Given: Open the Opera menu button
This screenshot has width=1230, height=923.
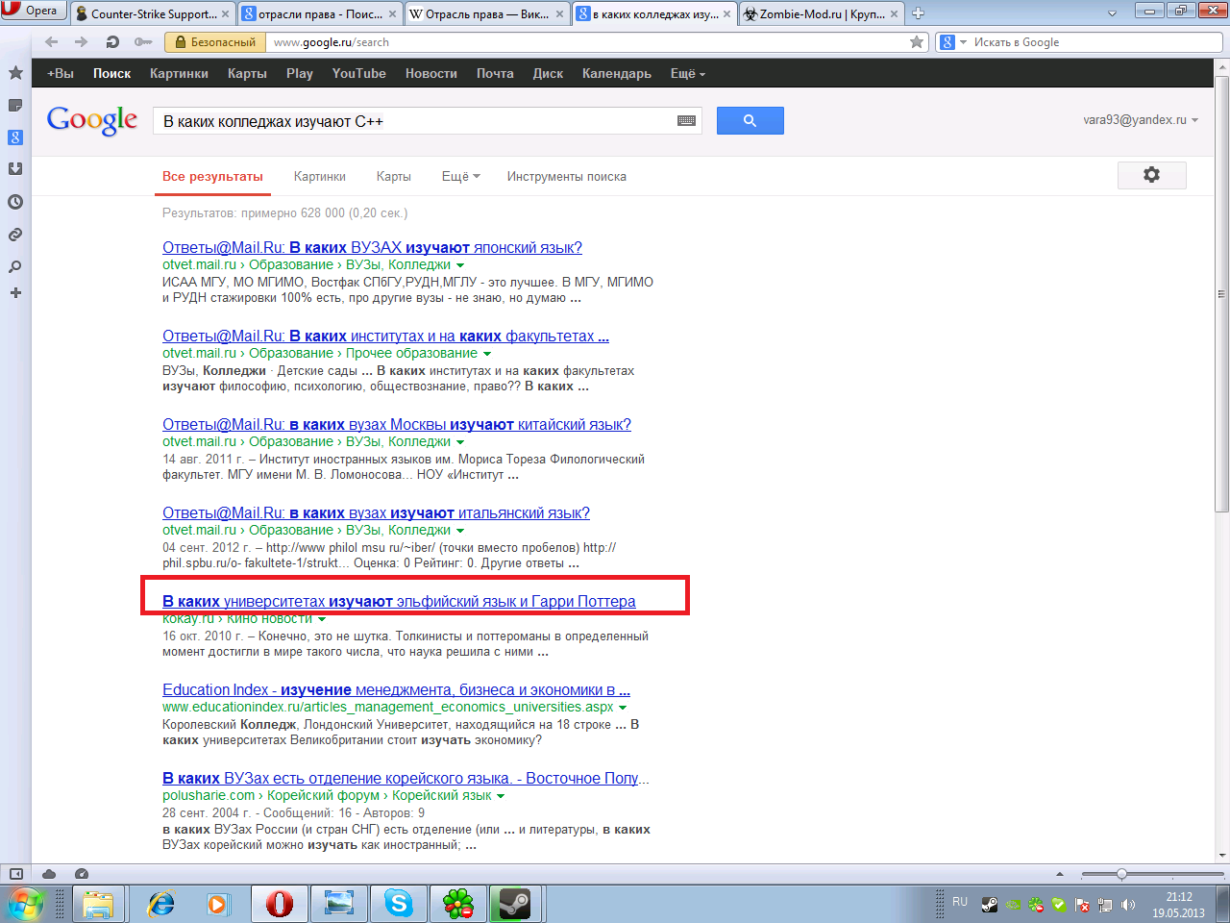Looking at the screenshot, I should click(x=33, y=11).
